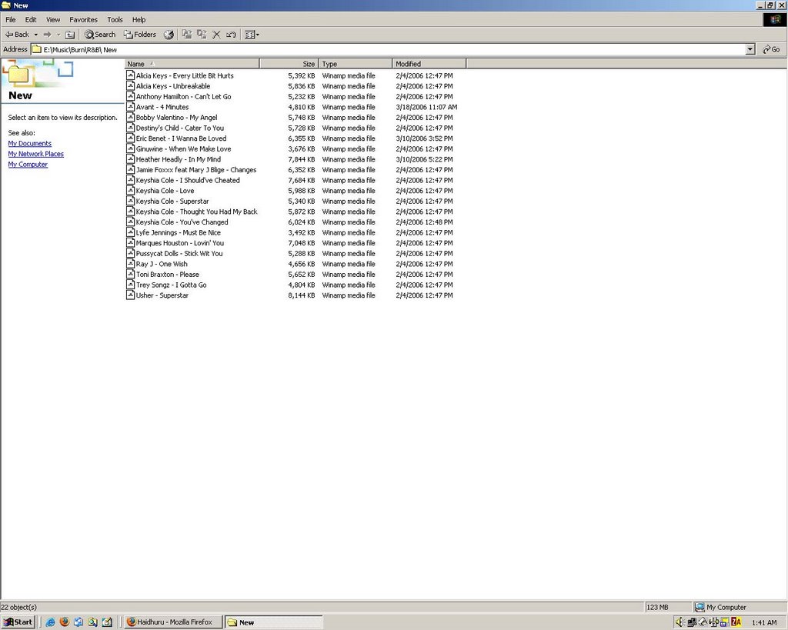The height and width of the screenshot is (630, 788).
Task: Launch Internet Explorer from quick launch
Action: point(50,622)
